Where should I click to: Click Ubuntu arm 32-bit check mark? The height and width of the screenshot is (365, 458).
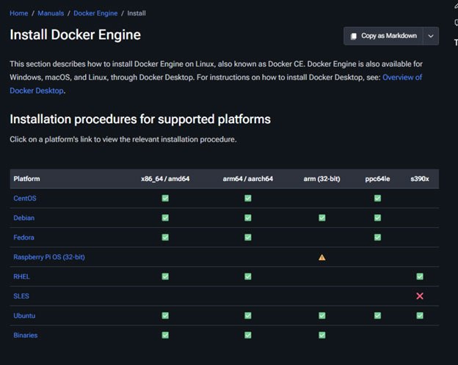pos(322,316)
